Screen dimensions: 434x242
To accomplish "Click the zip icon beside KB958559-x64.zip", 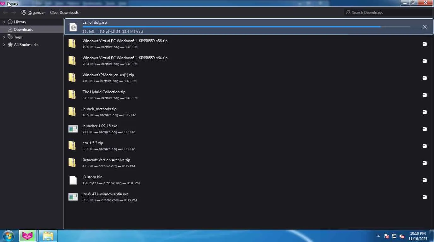I will pyautogui.click(x=72, y=60).
